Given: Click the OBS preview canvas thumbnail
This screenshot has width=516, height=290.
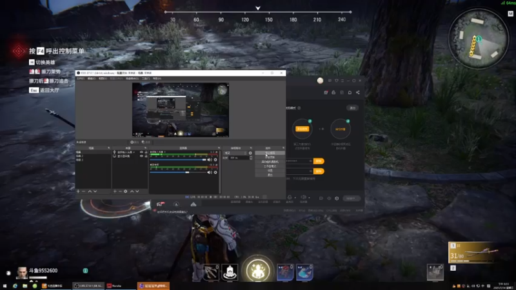Looking at the screenshot, I should point(181,110).
